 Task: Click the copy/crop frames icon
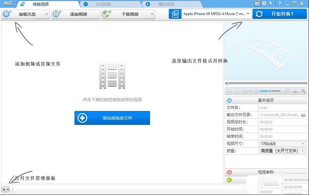tap(287, 91)
